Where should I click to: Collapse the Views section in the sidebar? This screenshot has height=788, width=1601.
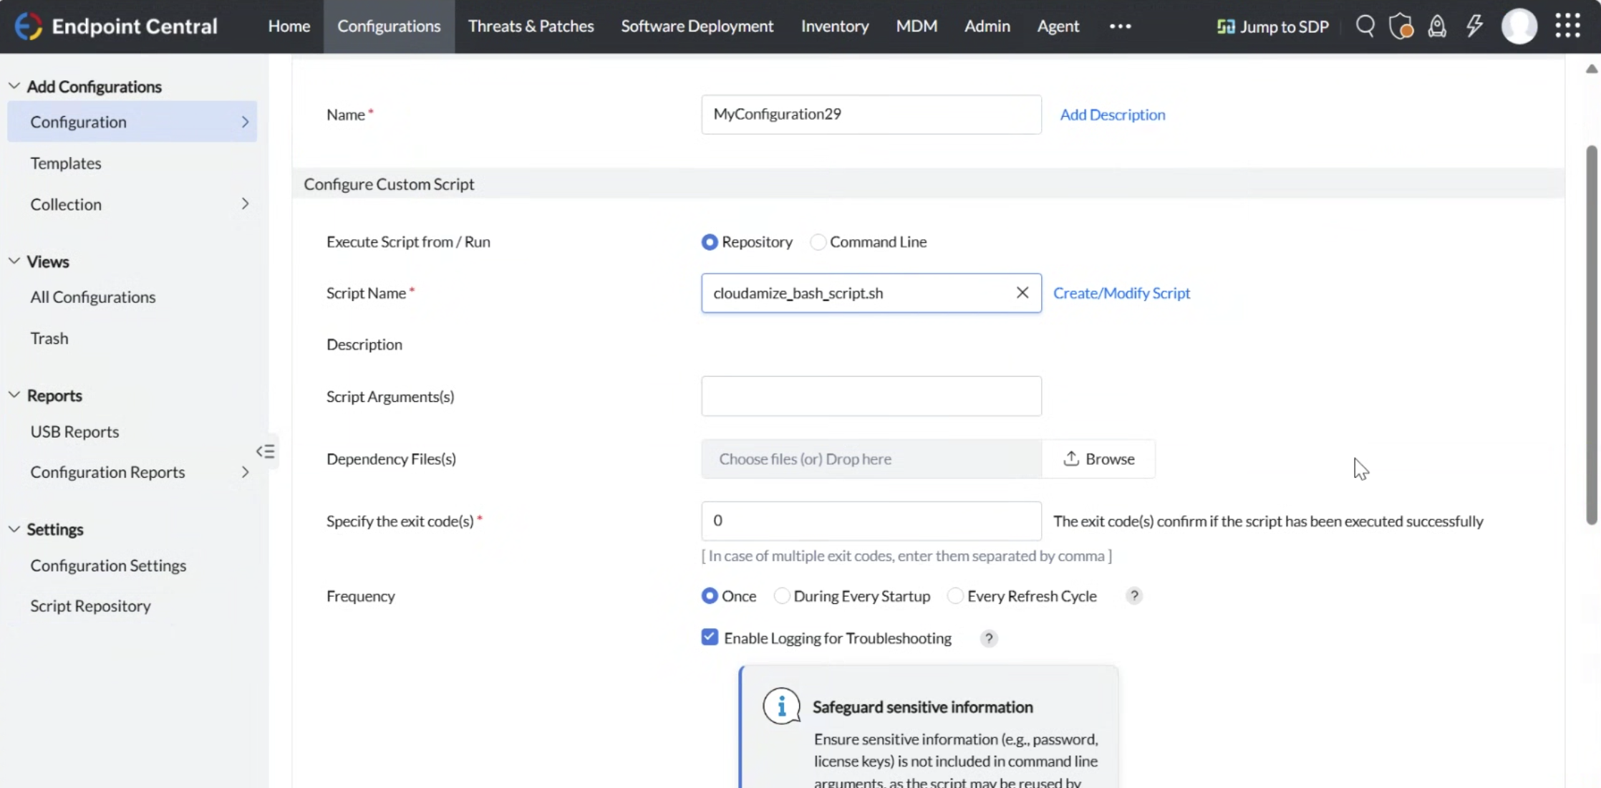[x=14, y=261]
